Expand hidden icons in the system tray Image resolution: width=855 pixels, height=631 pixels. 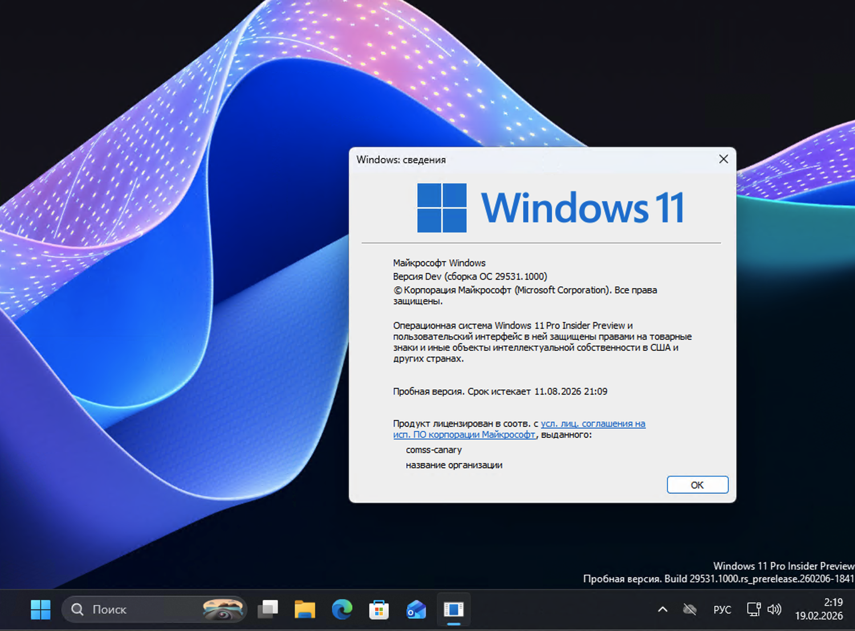point(662,609)
